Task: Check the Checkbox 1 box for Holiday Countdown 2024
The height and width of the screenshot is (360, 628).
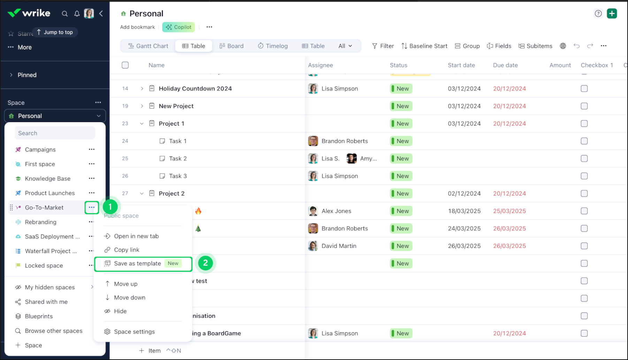Action: [x=584, y=89]
